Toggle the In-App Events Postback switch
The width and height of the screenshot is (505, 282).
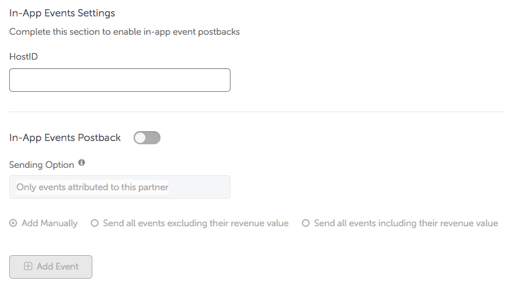pyautogui.click(x=147, y=138)
